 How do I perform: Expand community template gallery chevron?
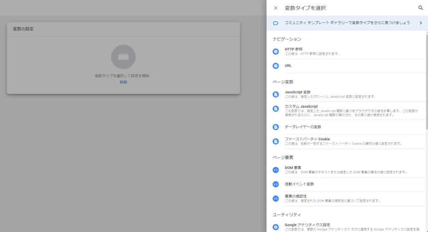(420, 23)
